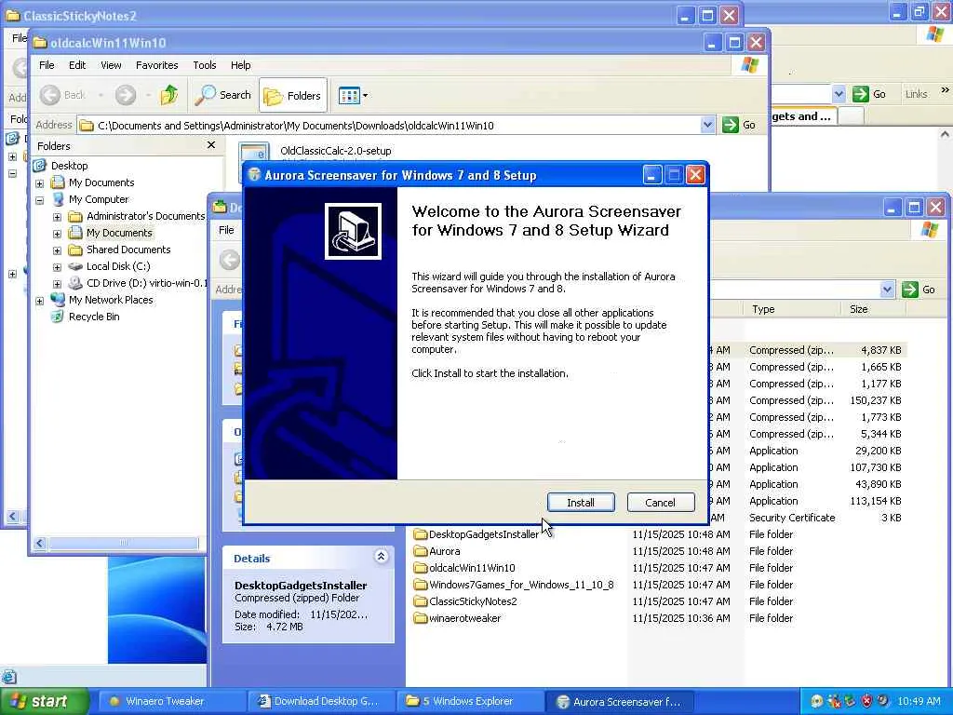Select Local Disk (C:) drive icon
The image size is (953, 715).
coord(75,266)
